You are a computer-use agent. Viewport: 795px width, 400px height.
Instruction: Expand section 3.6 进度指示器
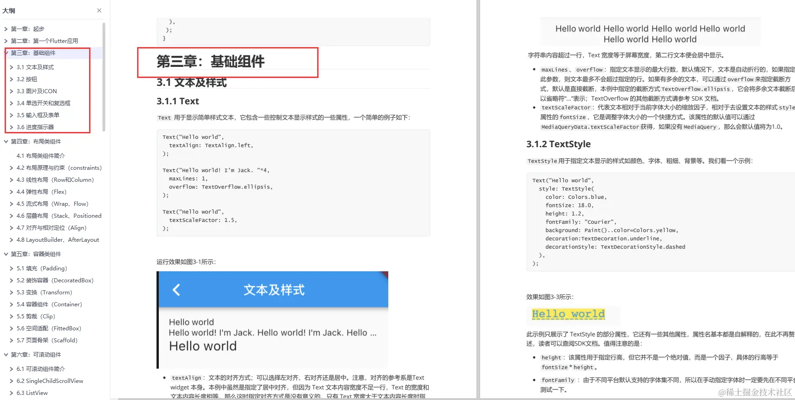[12, 127]
